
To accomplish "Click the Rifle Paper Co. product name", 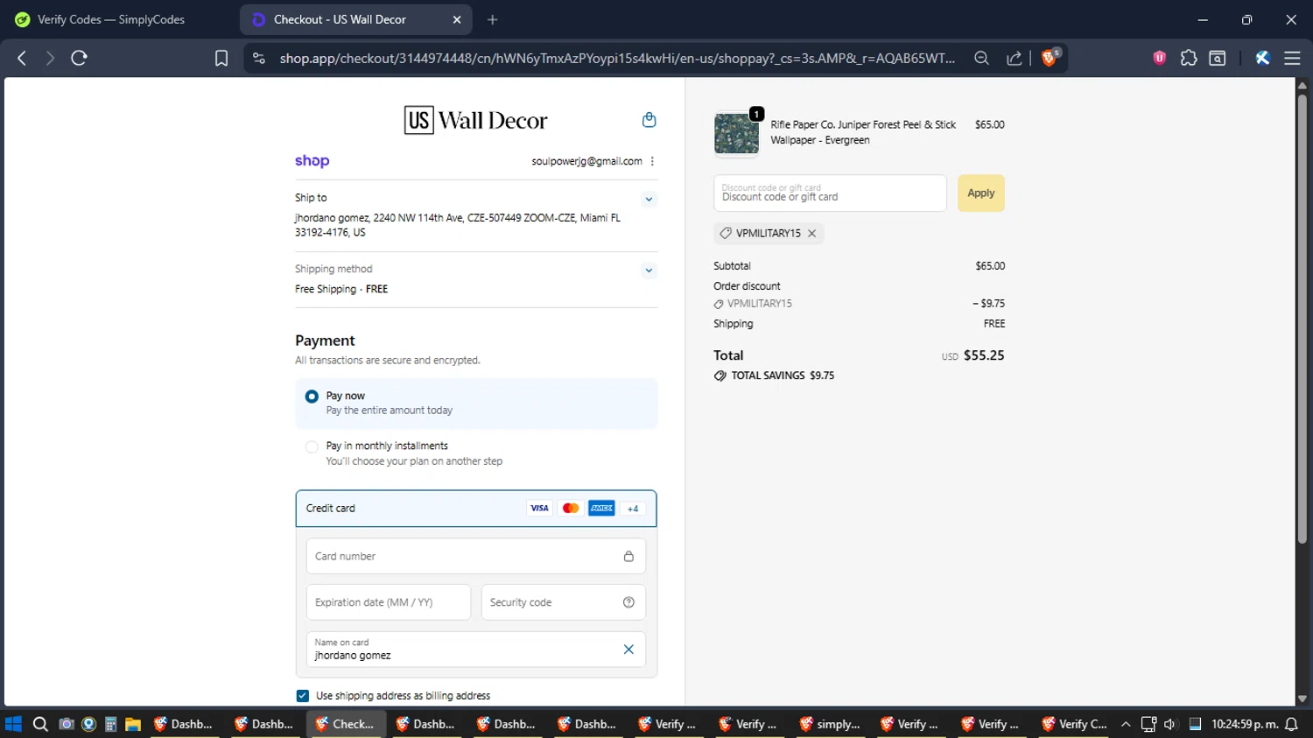I will (863, 132).
